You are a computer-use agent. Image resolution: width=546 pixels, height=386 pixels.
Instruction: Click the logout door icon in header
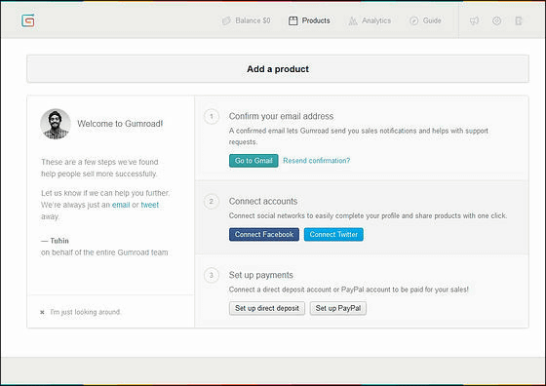519,20
